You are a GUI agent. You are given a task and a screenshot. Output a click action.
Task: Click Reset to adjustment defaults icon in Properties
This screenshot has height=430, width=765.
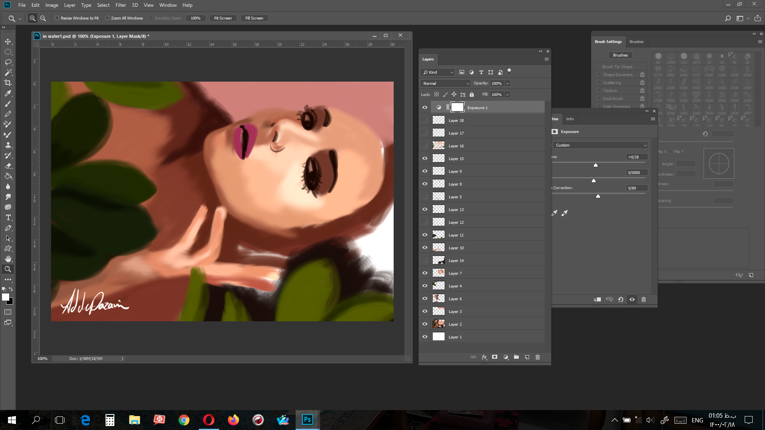pyautogui.click(x=621, y=299)
